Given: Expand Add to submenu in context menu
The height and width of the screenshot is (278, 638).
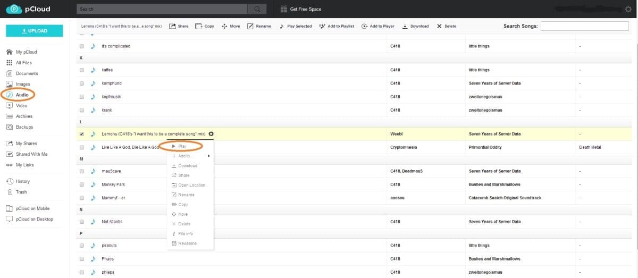Looking at the screenshot, I should (x=190, y=156).
